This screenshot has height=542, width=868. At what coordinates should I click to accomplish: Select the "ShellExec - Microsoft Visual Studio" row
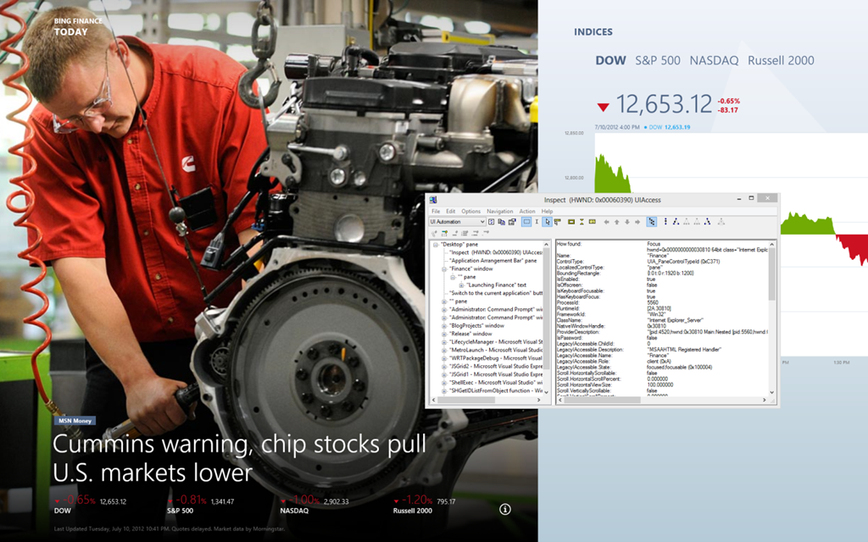pos(495,383)
